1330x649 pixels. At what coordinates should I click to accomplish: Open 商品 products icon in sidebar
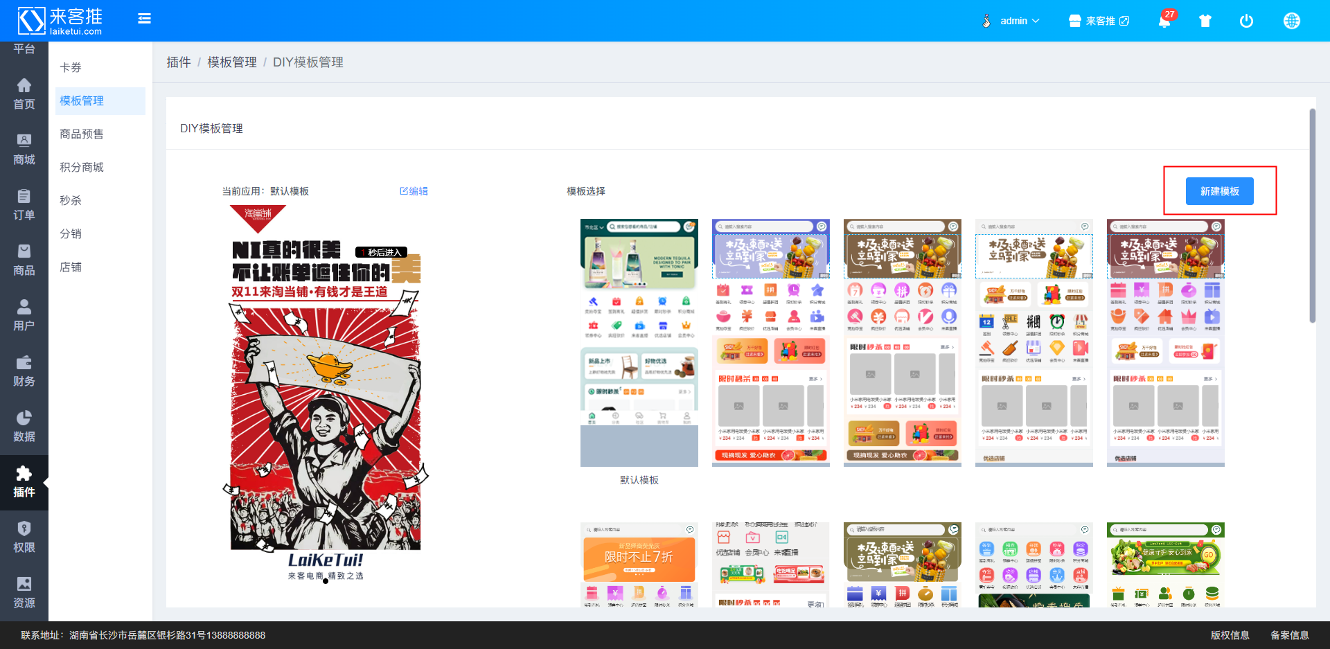(x=24, y=260)
